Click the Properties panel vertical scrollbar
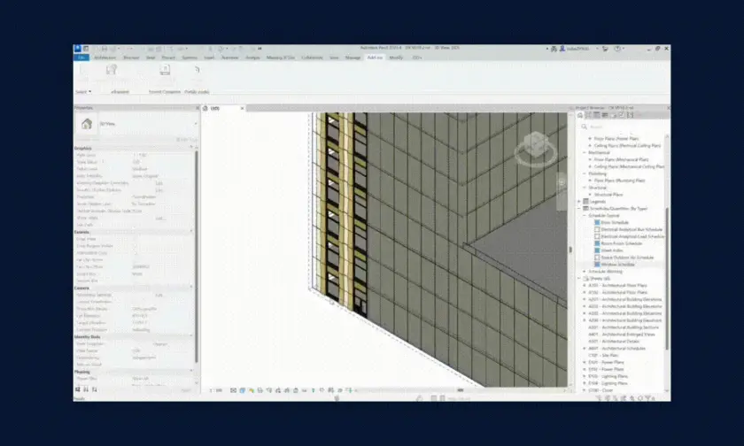Viewport: 744px width, 446px height. pos(196,256)
